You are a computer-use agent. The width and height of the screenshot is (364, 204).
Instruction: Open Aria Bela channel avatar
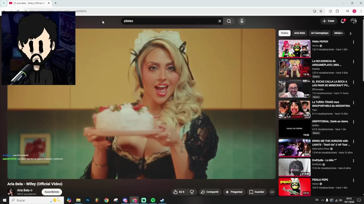[x=11, y=192]
